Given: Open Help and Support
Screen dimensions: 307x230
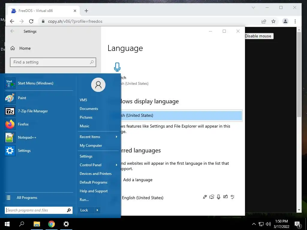Looking at the screenshot, I should [x=94, y=191].
